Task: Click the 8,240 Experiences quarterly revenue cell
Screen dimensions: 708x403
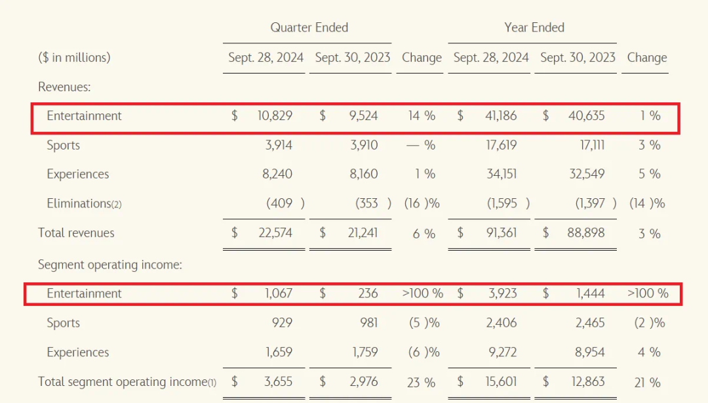Action: [279, 175]
